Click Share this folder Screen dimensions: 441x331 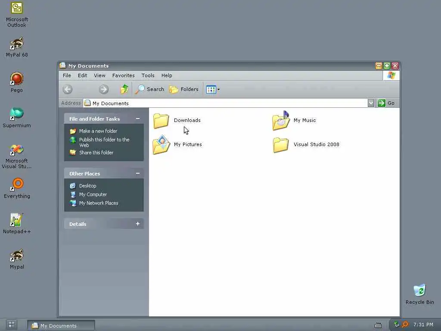96,153
